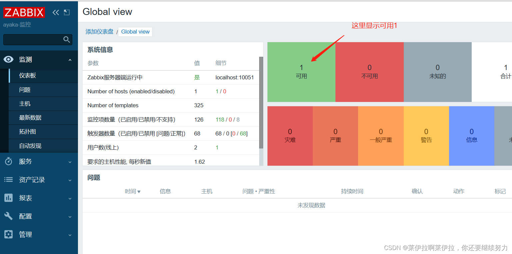
Task: Expand the 资产记录 menu chevron
Action: [x=70, y=180]
